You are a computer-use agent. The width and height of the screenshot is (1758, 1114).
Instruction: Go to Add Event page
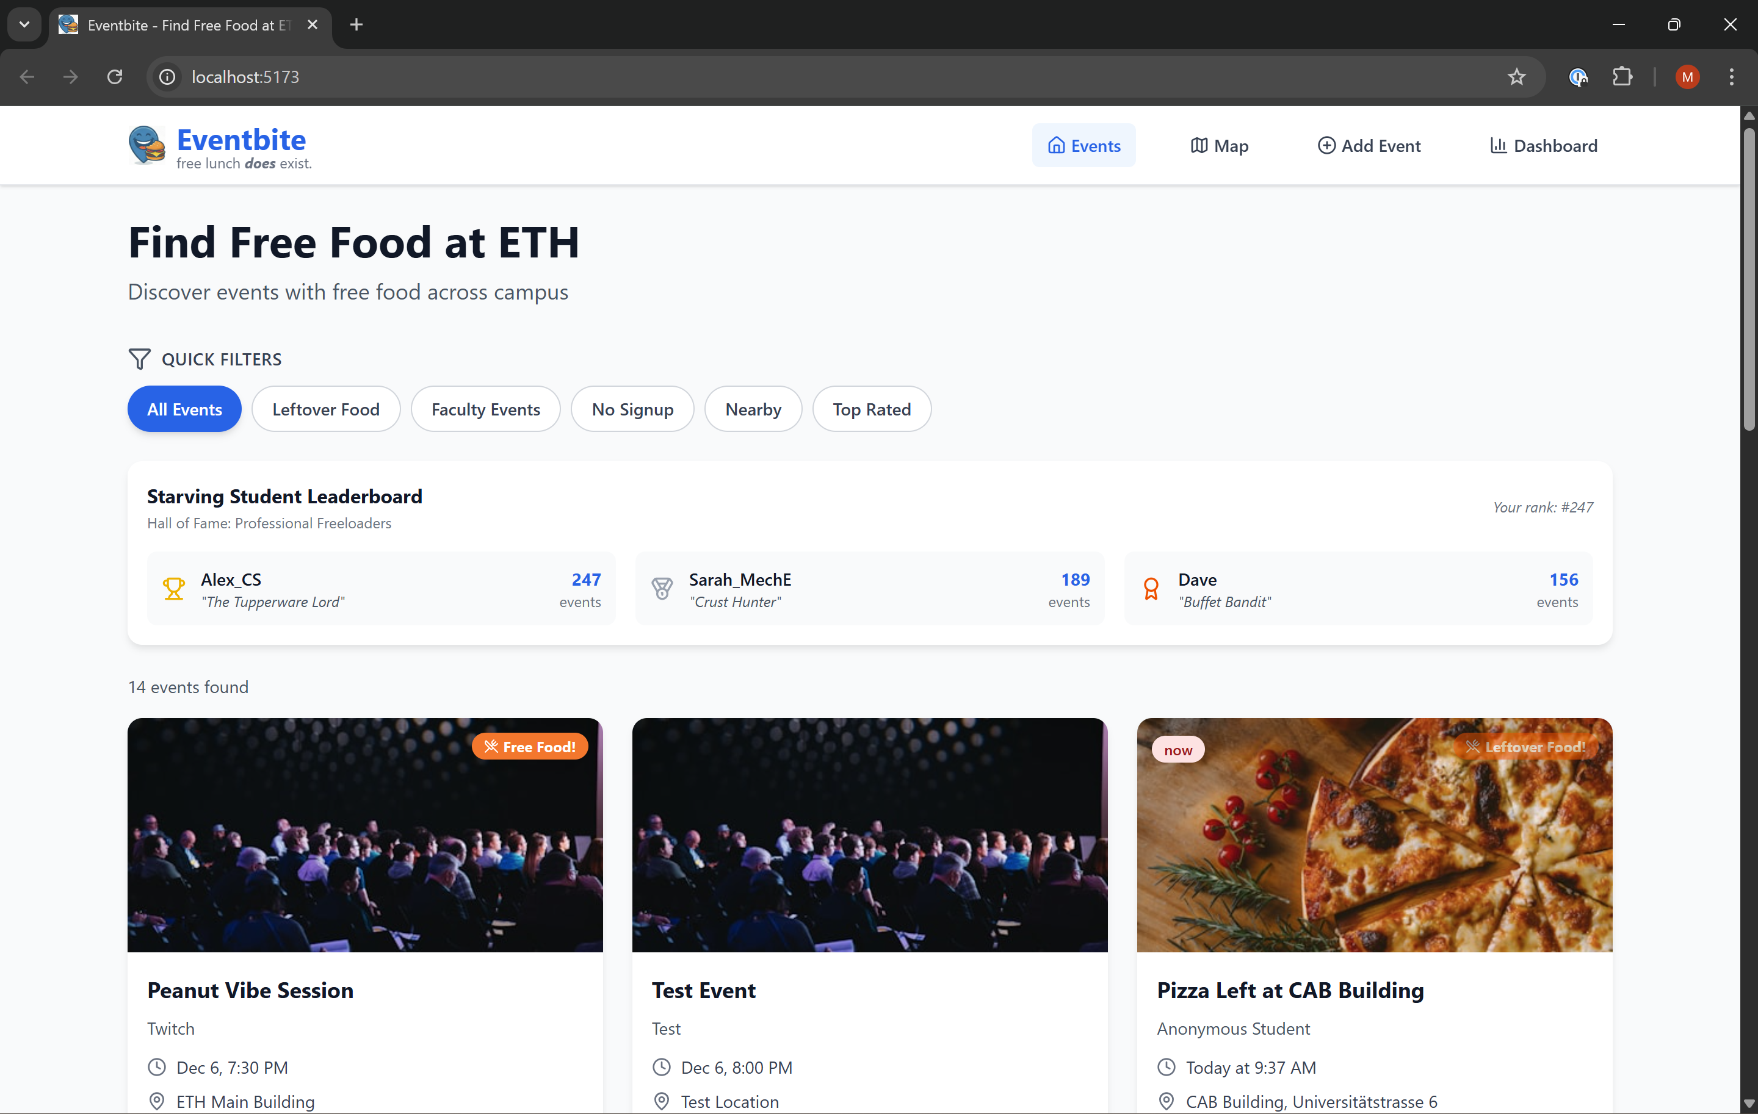pos(1369,145)
